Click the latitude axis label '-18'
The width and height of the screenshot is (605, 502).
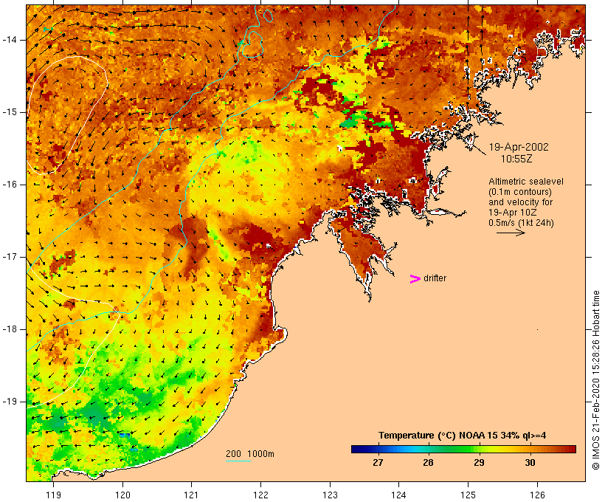[10, 329]
